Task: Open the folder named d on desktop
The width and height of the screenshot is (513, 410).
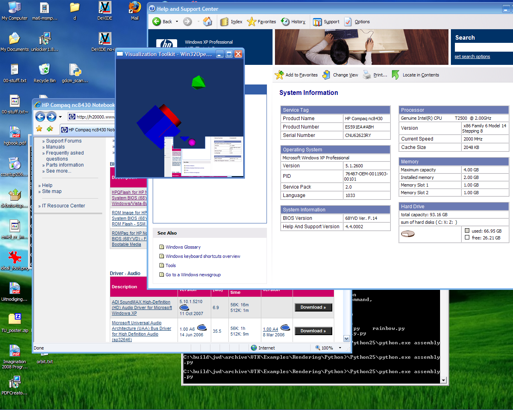Action: pos(75,11)
